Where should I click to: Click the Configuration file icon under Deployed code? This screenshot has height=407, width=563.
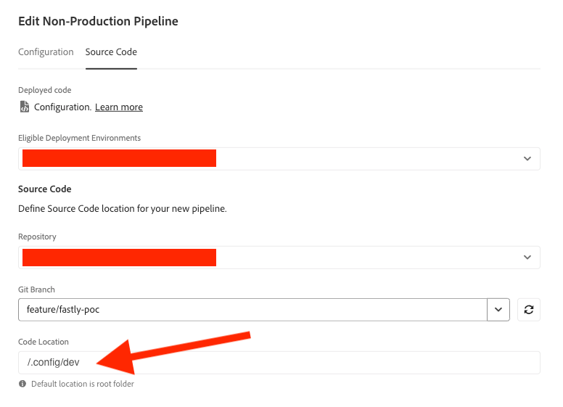tap(25, 107)
